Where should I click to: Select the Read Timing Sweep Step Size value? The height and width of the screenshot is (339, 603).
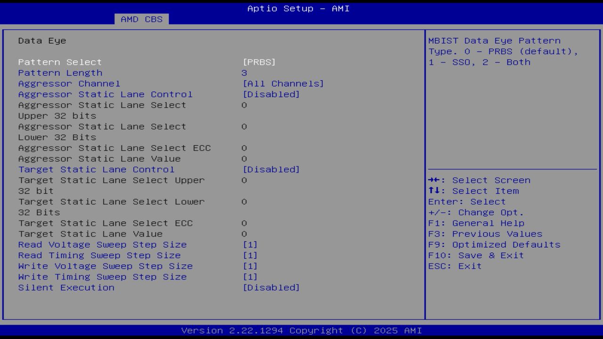[252, 255]
